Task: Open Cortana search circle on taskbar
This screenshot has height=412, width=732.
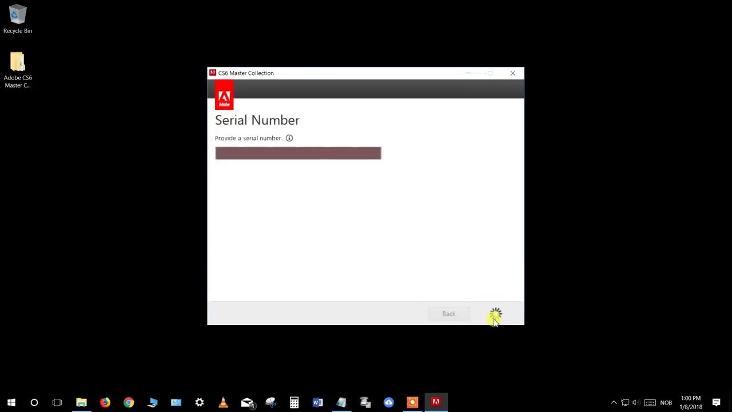Action: tap(34, 402)
